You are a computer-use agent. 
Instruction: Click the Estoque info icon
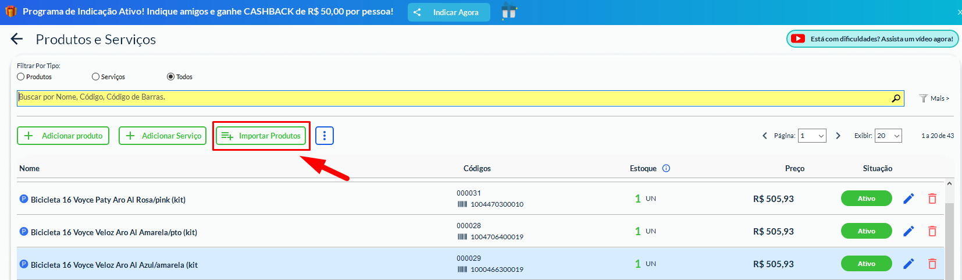point(667,168)
